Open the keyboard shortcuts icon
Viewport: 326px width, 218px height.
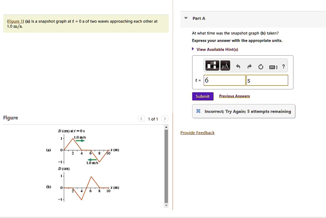pyautogui.click(x=272, y=67)
